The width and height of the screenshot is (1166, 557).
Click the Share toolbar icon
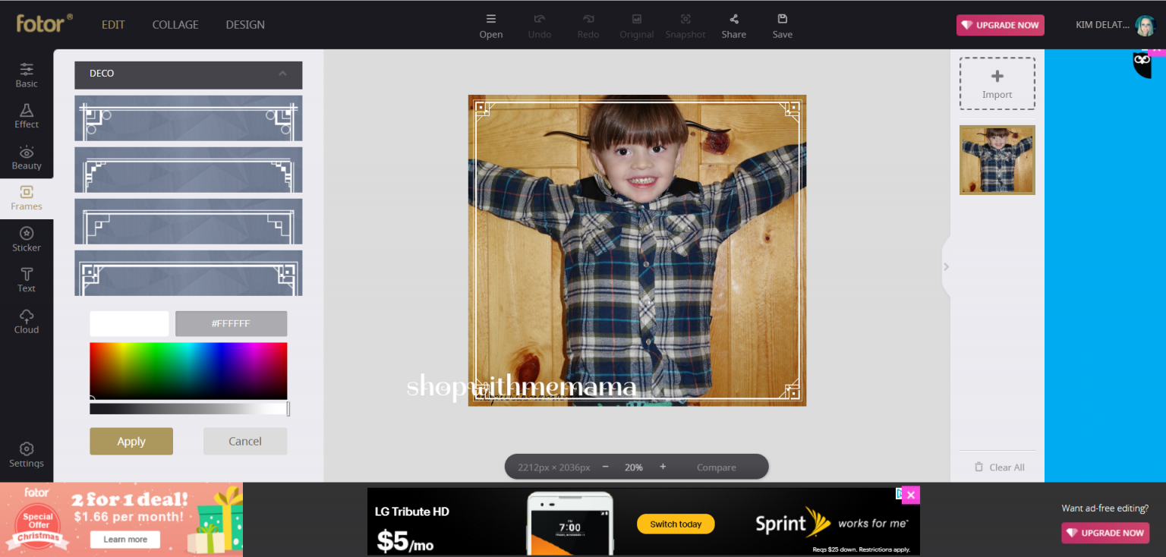[734, 26]
